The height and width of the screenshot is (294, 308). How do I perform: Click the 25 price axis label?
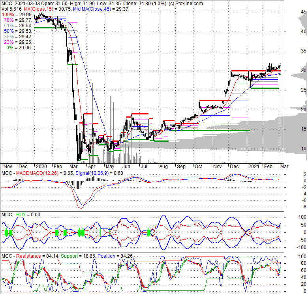pyautogui.click(x=304, y=90)
